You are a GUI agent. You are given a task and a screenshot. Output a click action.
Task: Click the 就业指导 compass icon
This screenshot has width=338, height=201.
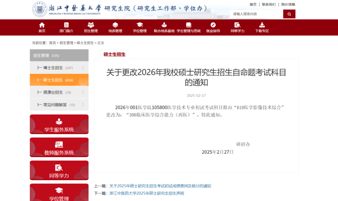(213, 25)
